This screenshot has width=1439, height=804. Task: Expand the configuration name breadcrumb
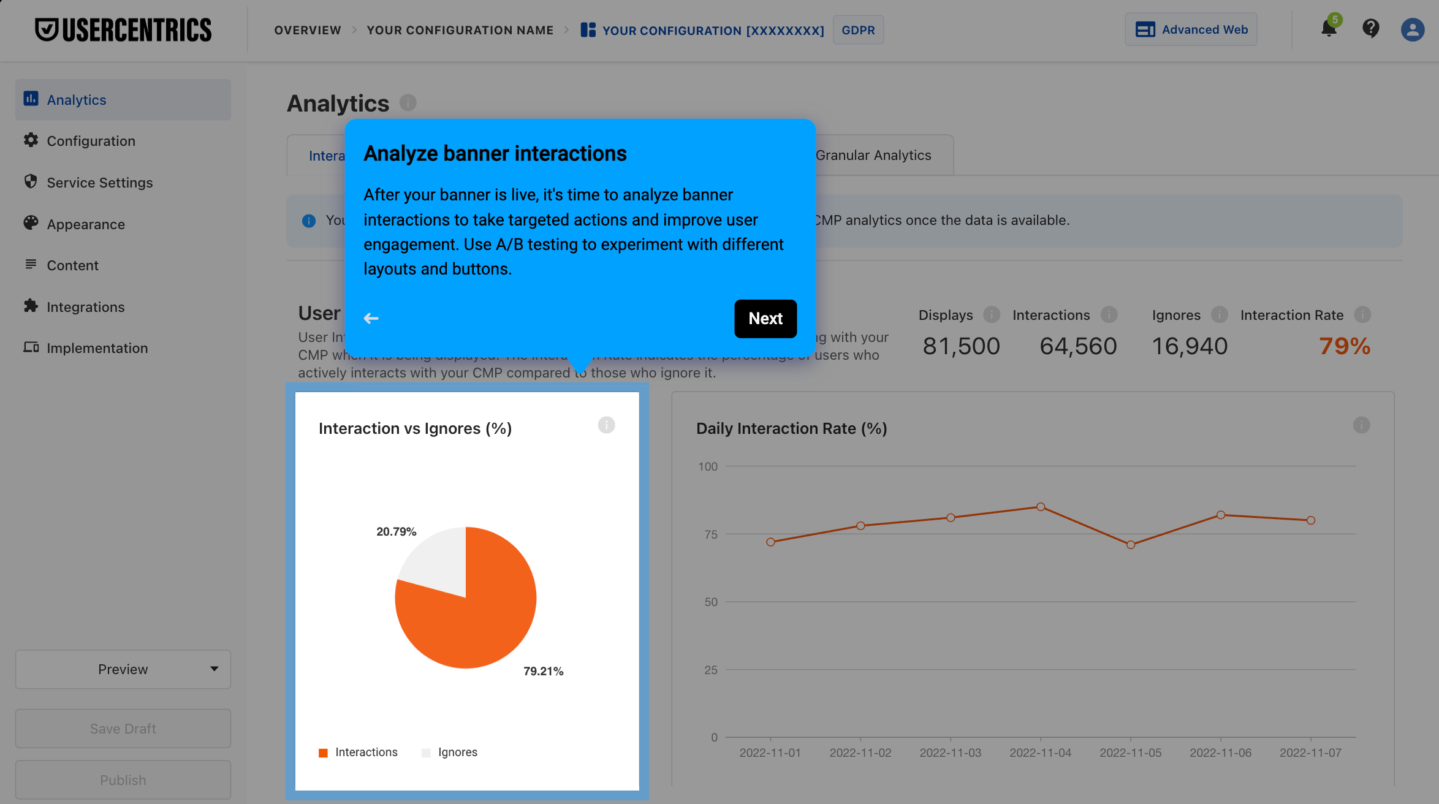(460, 29)
